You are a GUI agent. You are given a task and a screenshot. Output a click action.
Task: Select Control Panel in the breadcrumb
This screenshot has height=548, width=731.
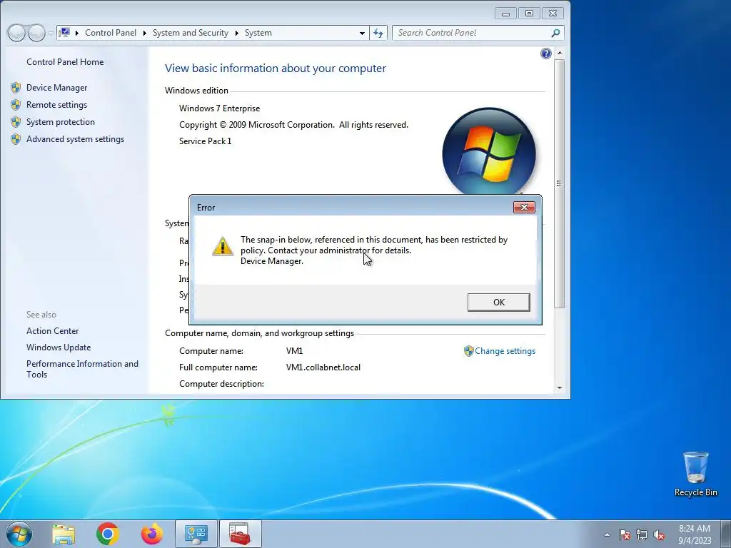click(111, 33)
